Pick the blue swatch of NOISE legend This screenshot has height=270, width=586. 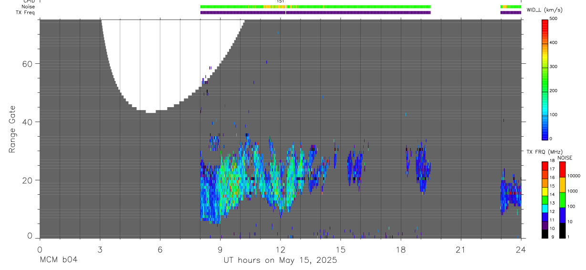562,215
